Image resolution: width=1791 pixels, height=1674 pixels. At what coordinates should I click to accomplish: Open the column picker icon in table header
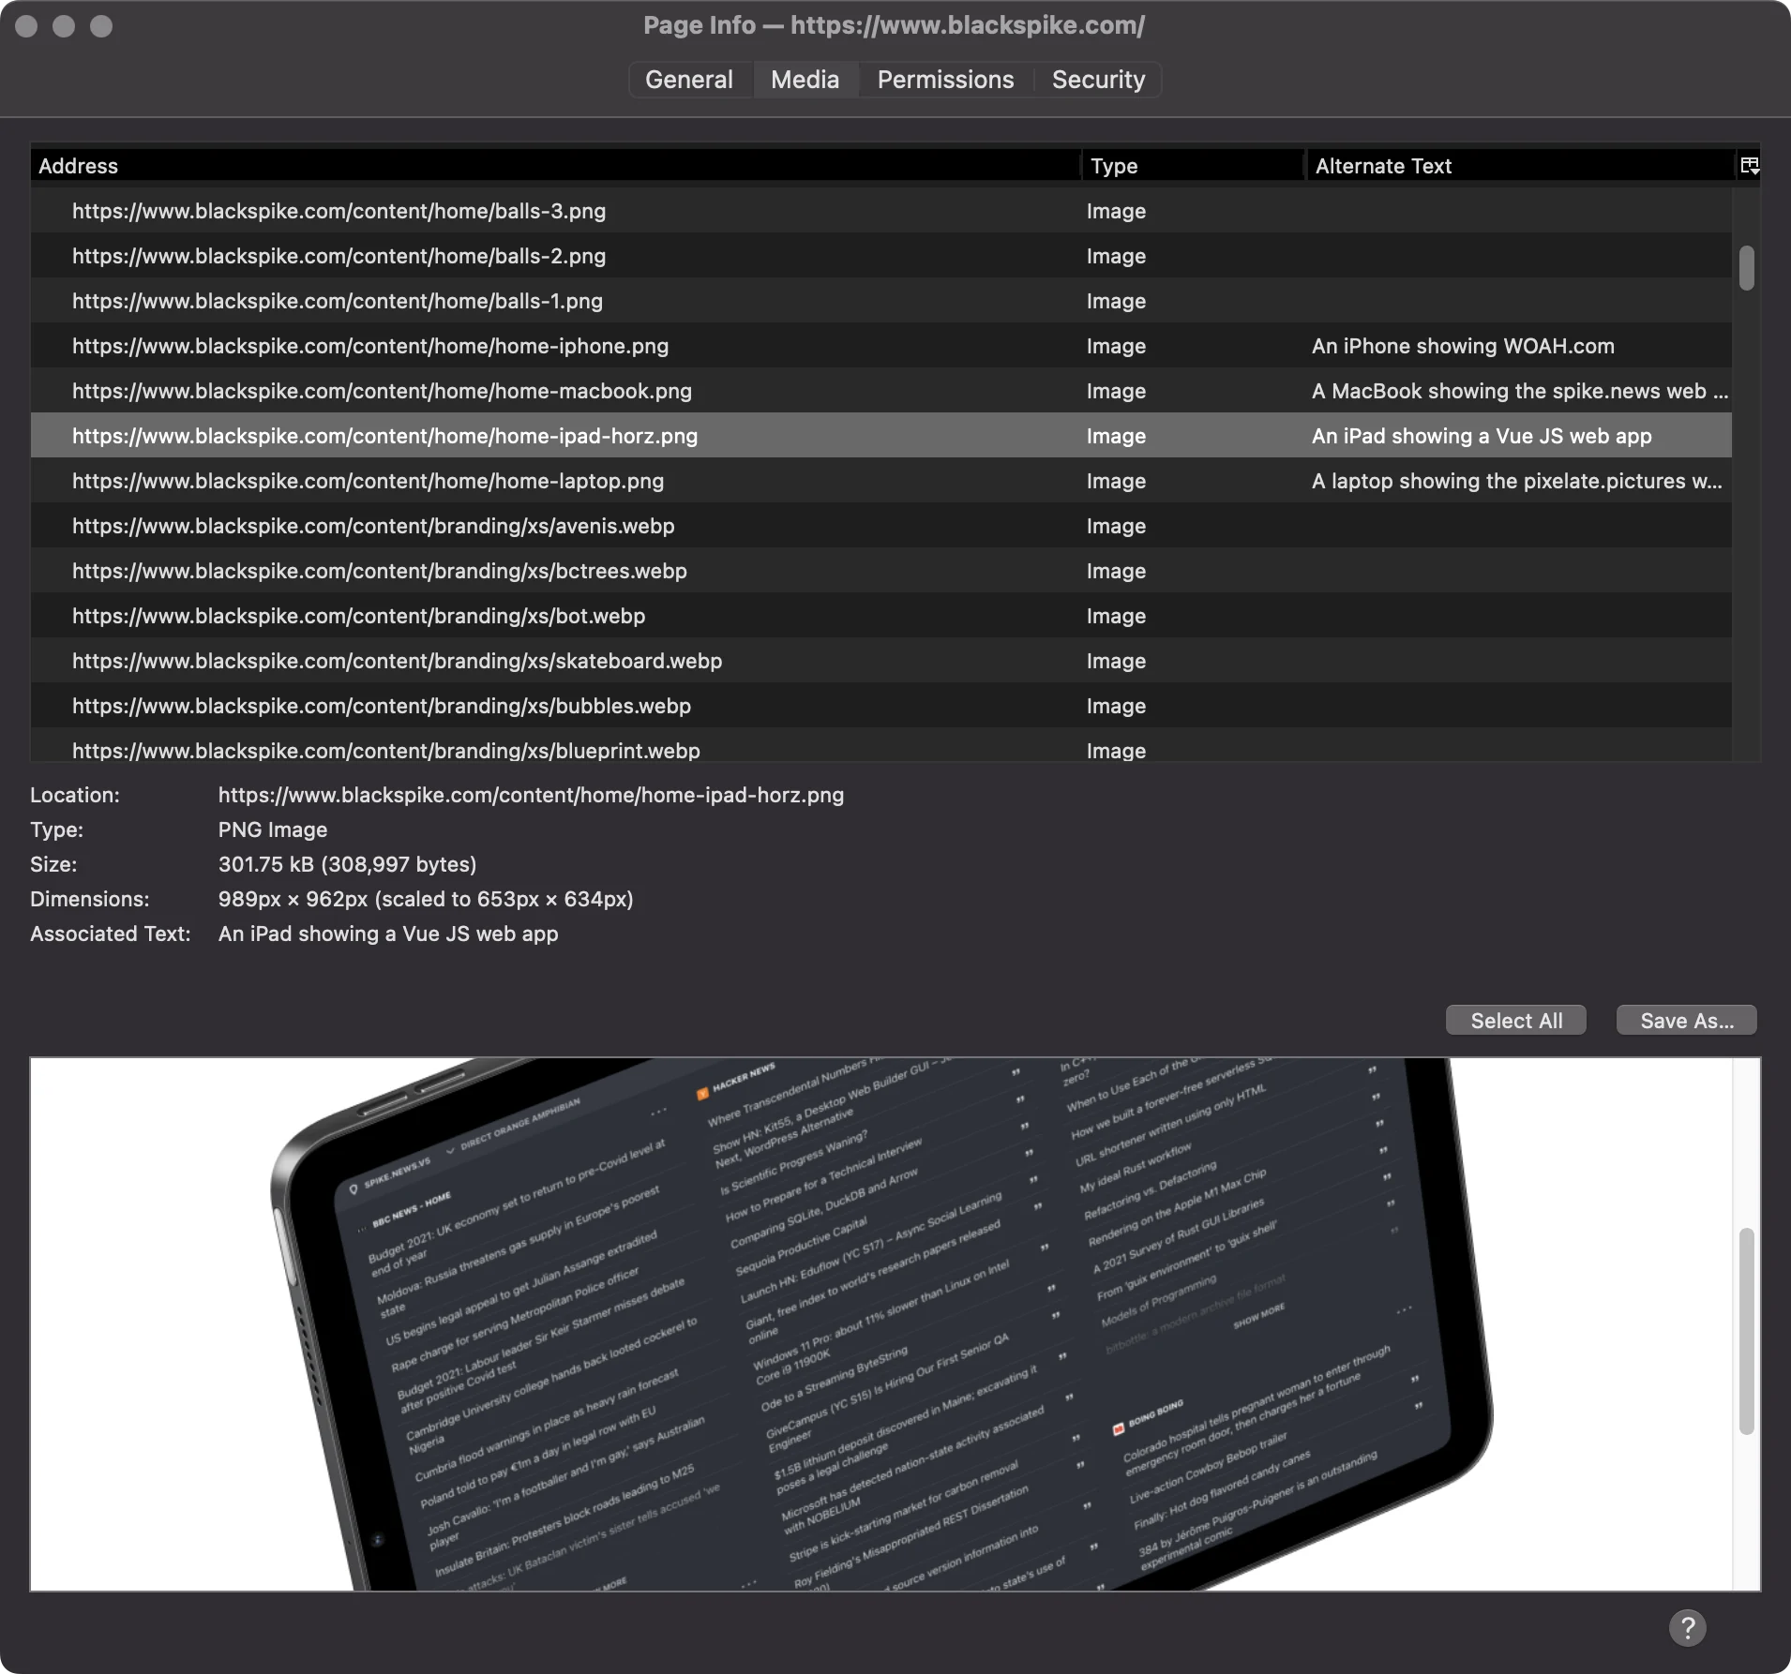click(x=1749, y=166)
